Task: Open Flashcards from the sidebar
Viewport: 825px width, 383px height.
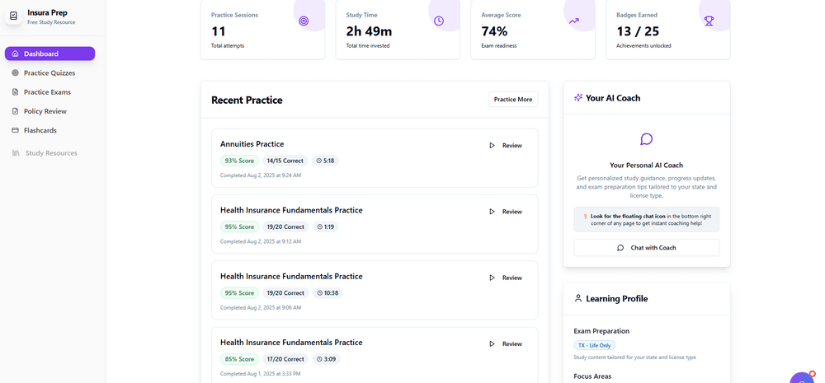Action: pos(40,130)
